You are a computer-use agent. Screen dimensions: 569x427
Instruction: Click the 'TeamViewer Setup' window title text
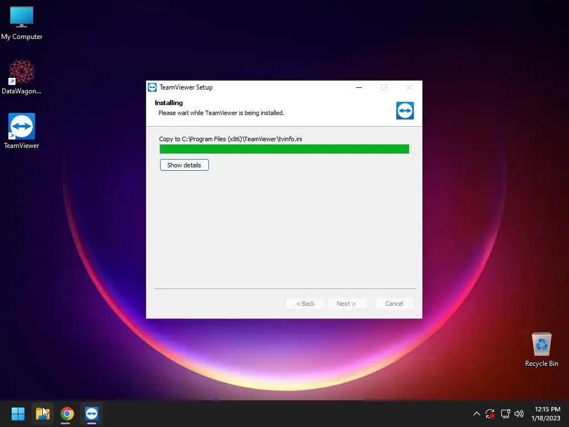(x=186, y=87)
